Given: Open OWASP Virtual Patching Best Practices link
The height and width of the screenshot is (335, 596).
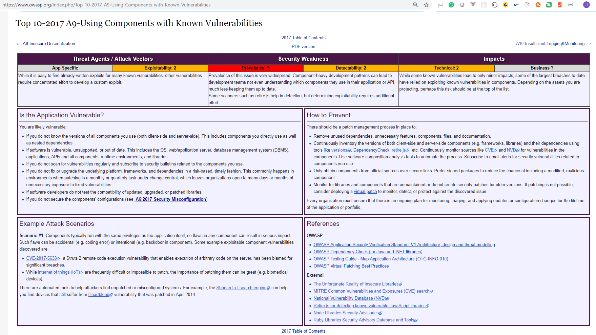Looking at the screenshot, I should coord(351,266).
